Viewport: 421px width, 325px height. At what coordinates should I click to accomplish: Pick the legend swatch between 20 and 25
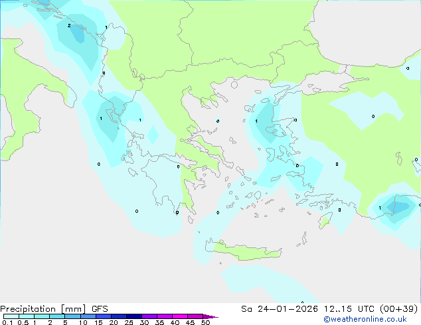[118, 316]
